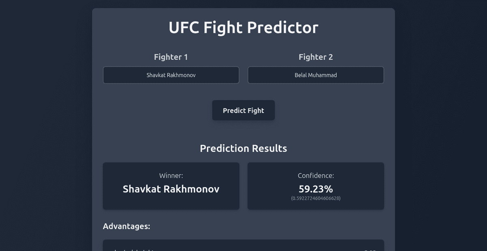Click the UFC Fight Predictor title
This screenshot has width=487, height=251.
click(x=243, y=27)
